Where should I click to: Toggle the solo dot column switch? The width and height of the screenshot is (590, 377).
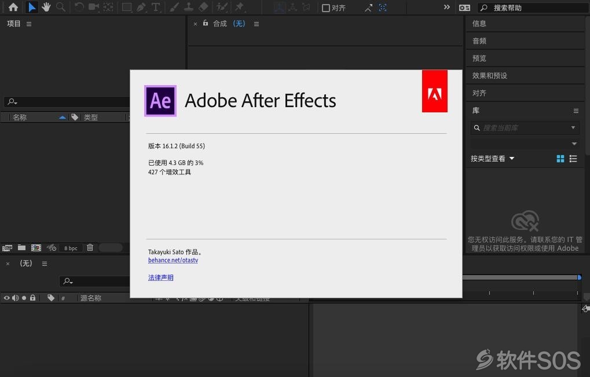pyautogui.click(x=24, y=298)
